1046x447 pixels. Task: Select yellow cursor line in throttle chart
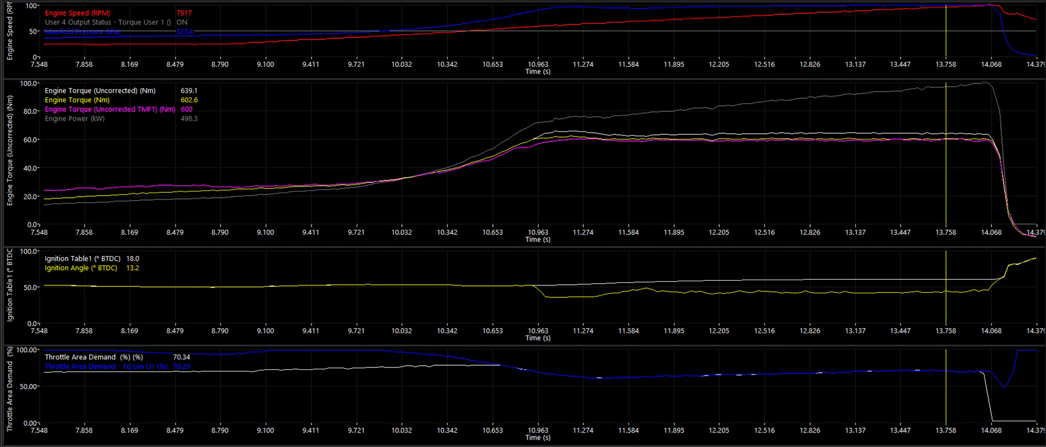tap(946, 386)
